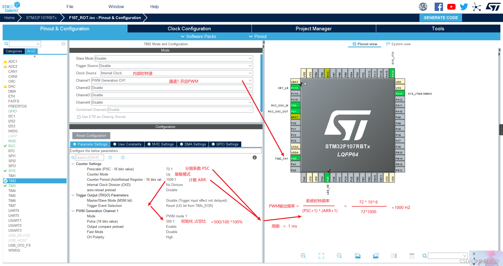Open the Help menu
503x266 pixels.
[x=154, y=7]
